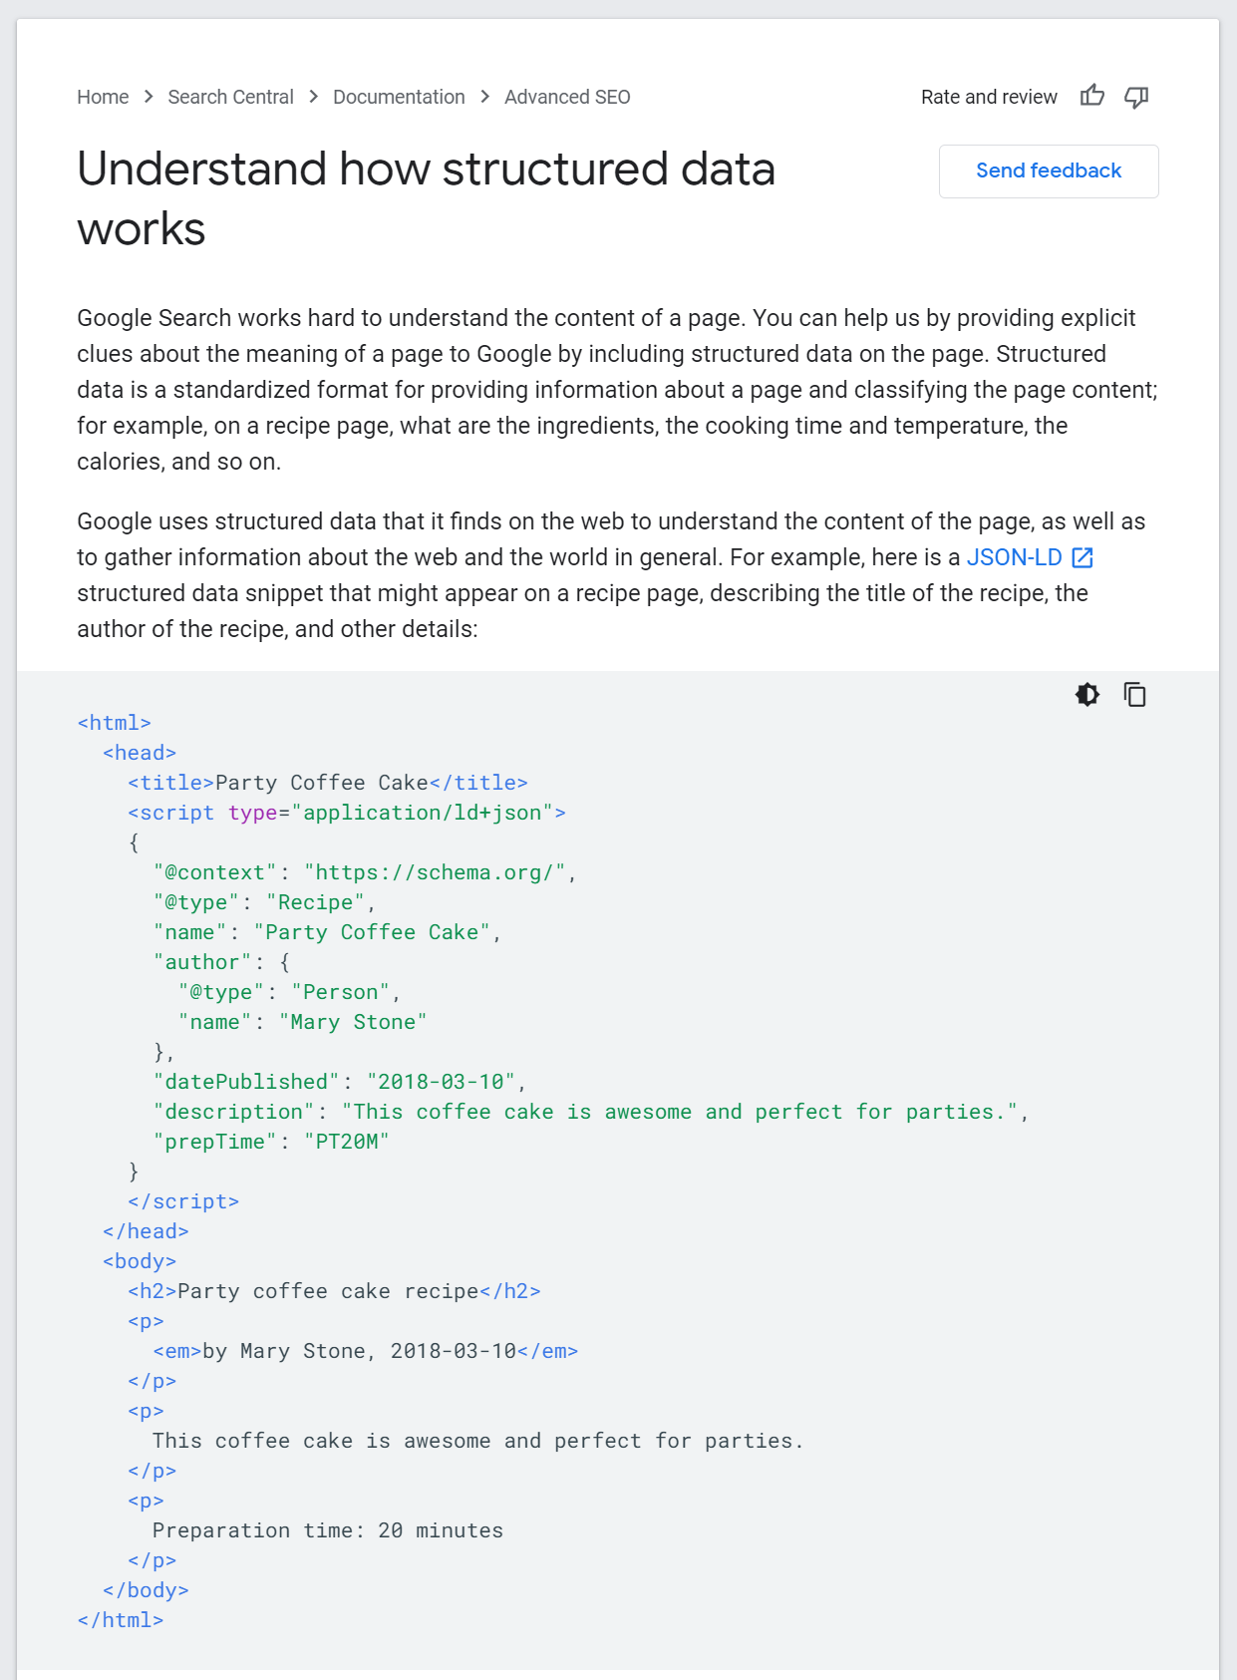This screenshot has width=1237, height=1680.
Task: Open the Search Central breadcrumb
Action: click(x=230, y=97)
